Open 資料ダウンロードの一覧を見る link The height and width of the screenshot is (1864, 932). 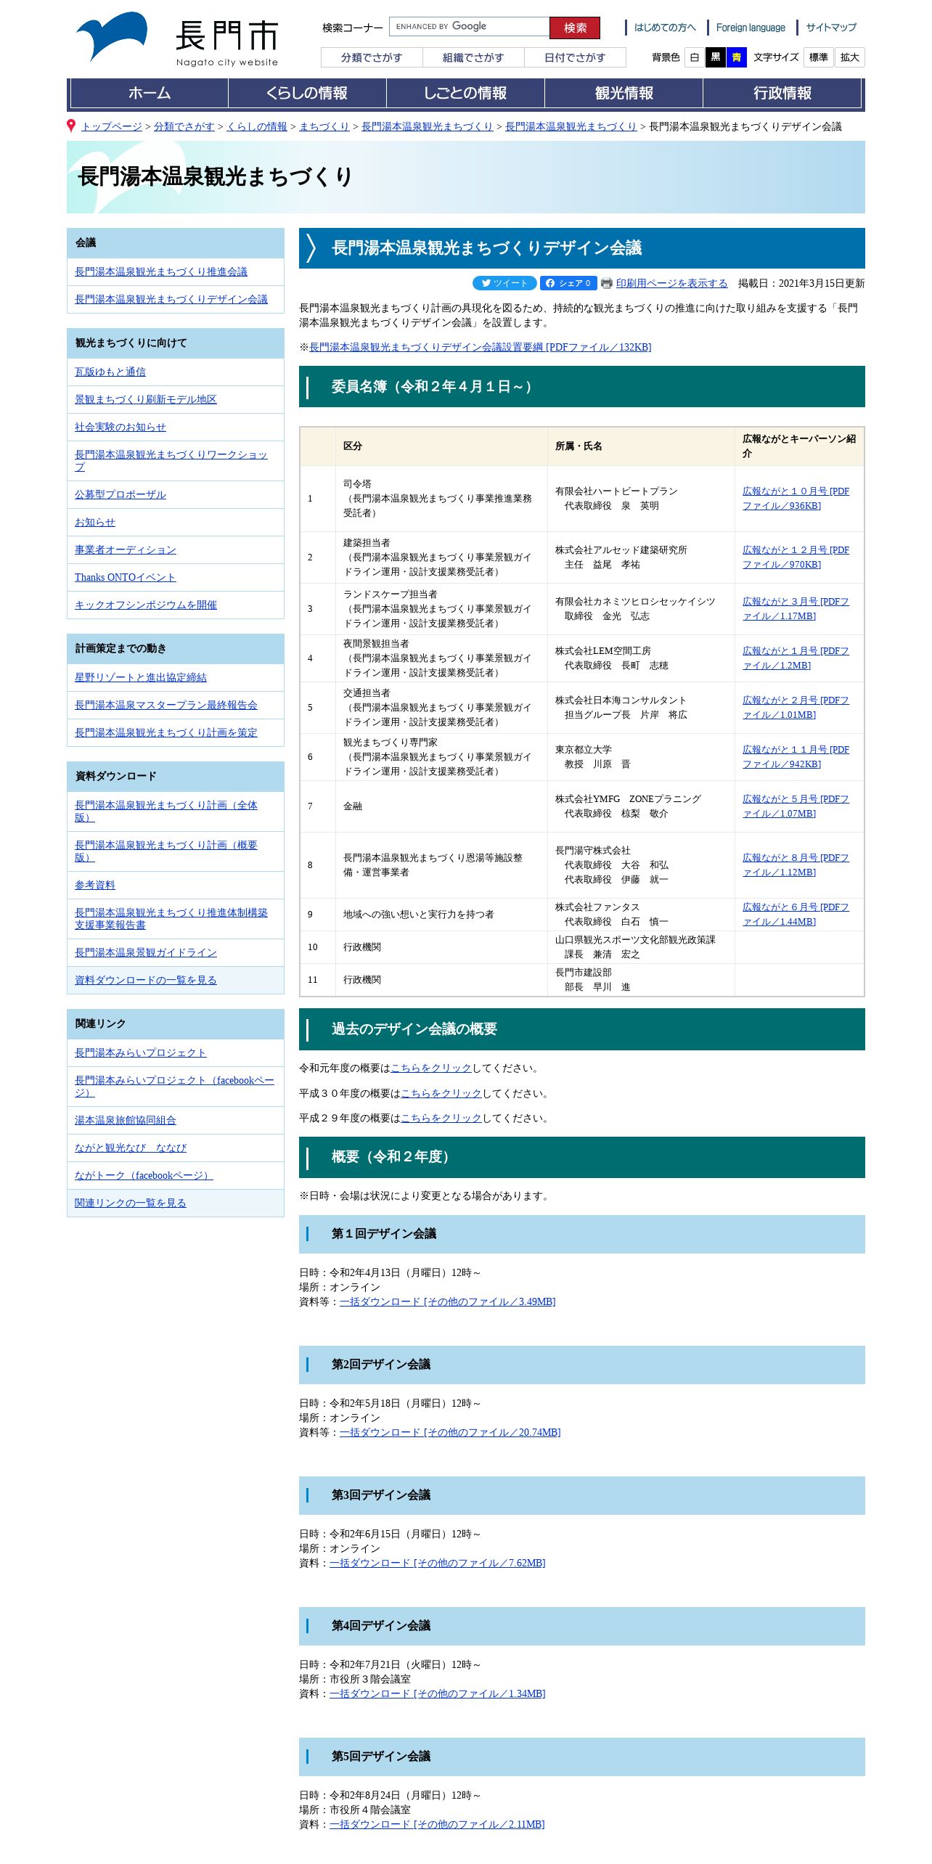point(146,980)
